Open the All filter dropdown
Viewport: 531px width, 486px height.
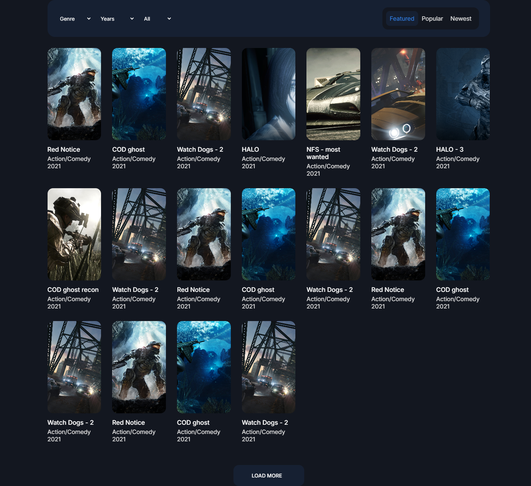pos(157,19)
